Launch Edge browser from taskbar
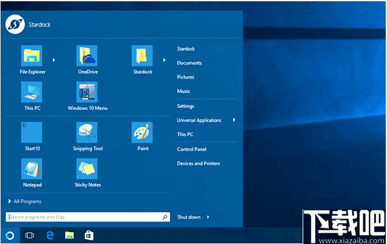The width and height of the screenshot is (387, 244). pyautogui.click(x=50, y=235)
